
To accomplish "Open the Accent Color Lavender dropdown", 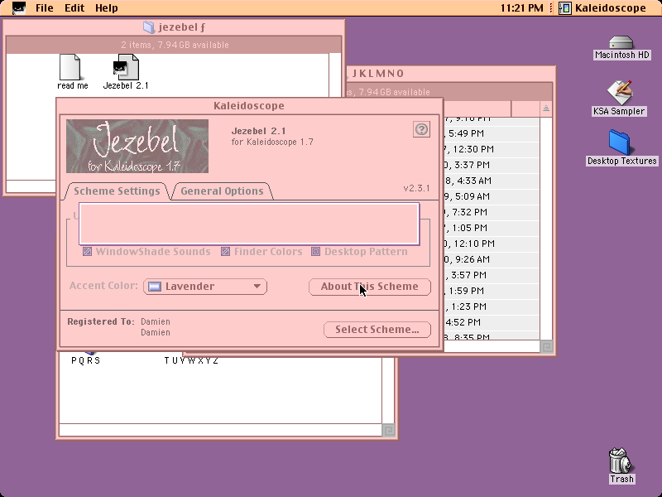I will (205, 287).
